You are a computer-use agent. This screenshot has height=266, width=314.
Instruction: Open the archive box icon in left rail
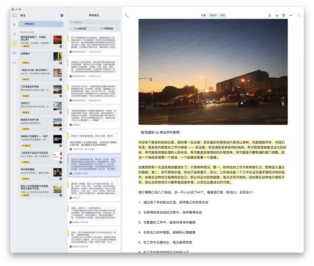(14, 53)
